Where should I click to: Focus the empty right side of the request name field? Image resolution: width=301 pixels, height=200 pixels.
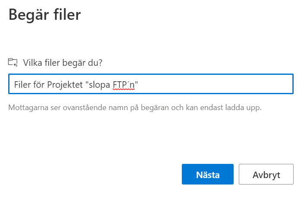pyautogui.click(x=215, y=84)
